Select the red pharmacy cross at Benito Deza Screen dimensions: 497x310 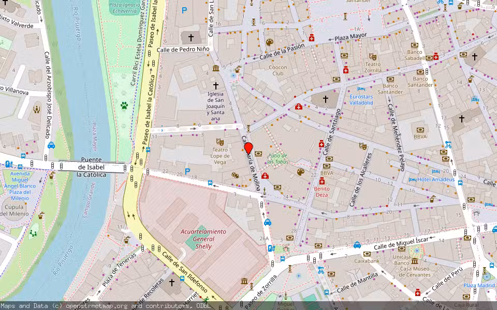pos(322,182)
